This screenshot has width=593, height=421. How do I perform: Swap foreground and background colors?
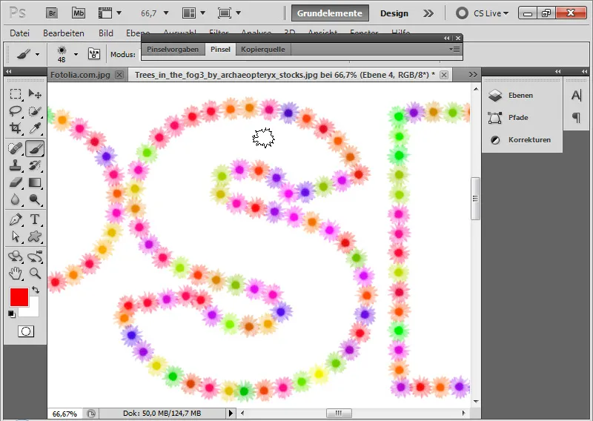coord(36,290)
